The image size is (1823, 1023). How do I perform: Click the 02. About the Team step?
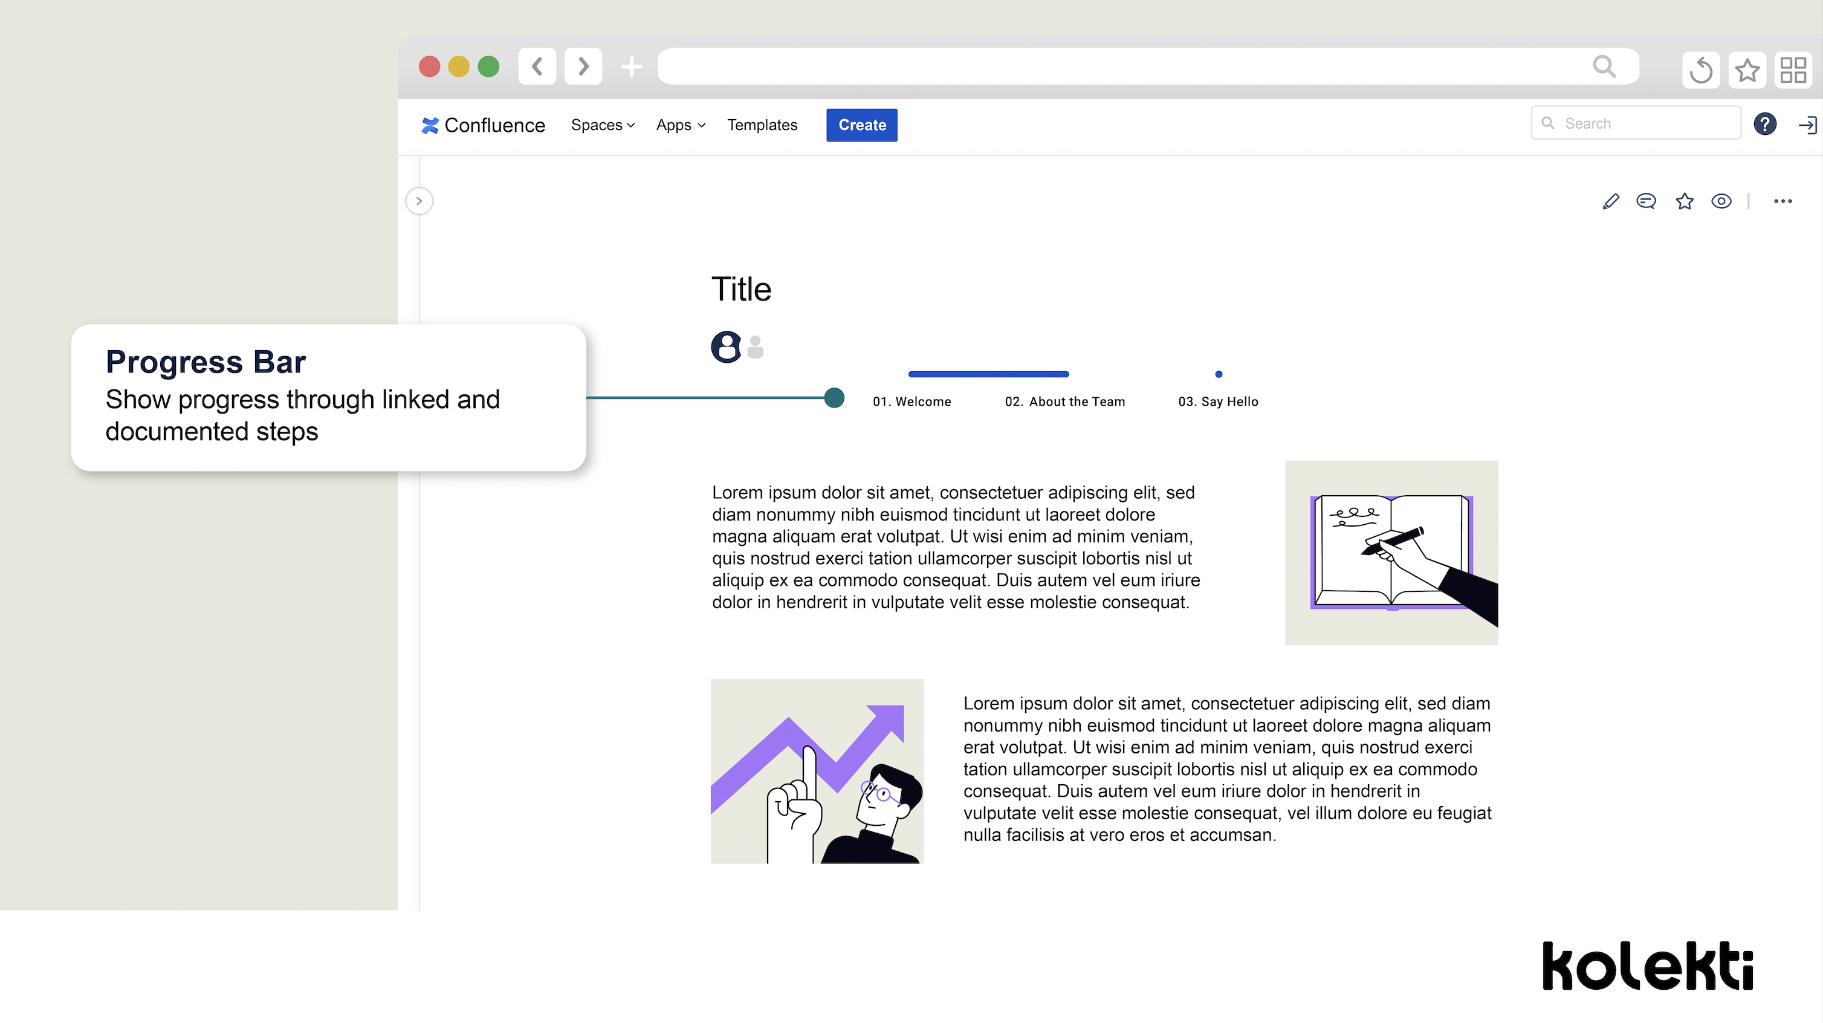(x=1064, y=401)
